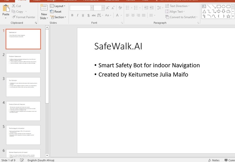Open the Text Direction dropdown

point(177,6)
